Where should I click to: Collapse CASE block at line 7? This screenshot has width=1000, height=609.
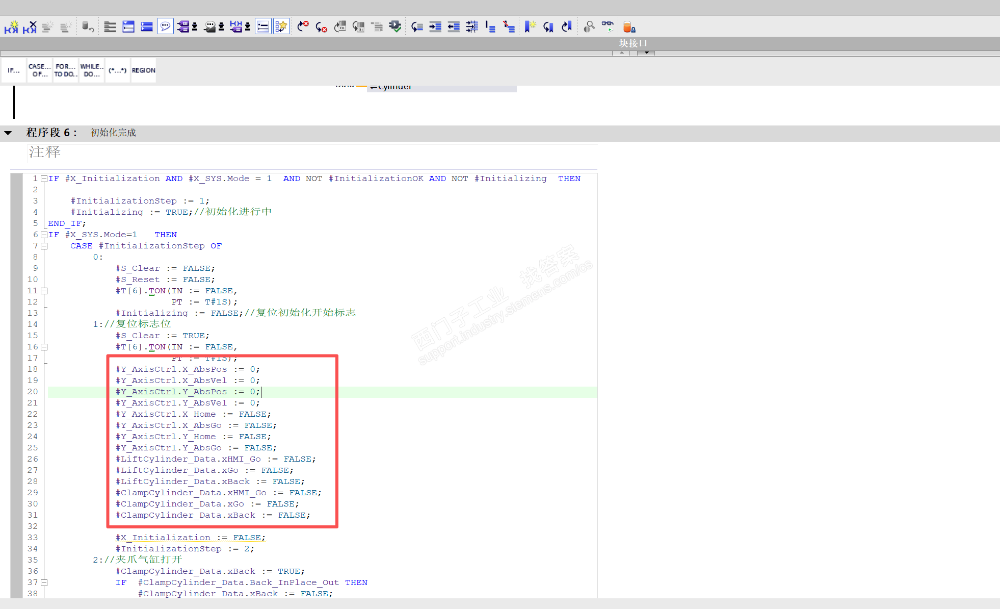pyautogui.click(x=44, y=246)
